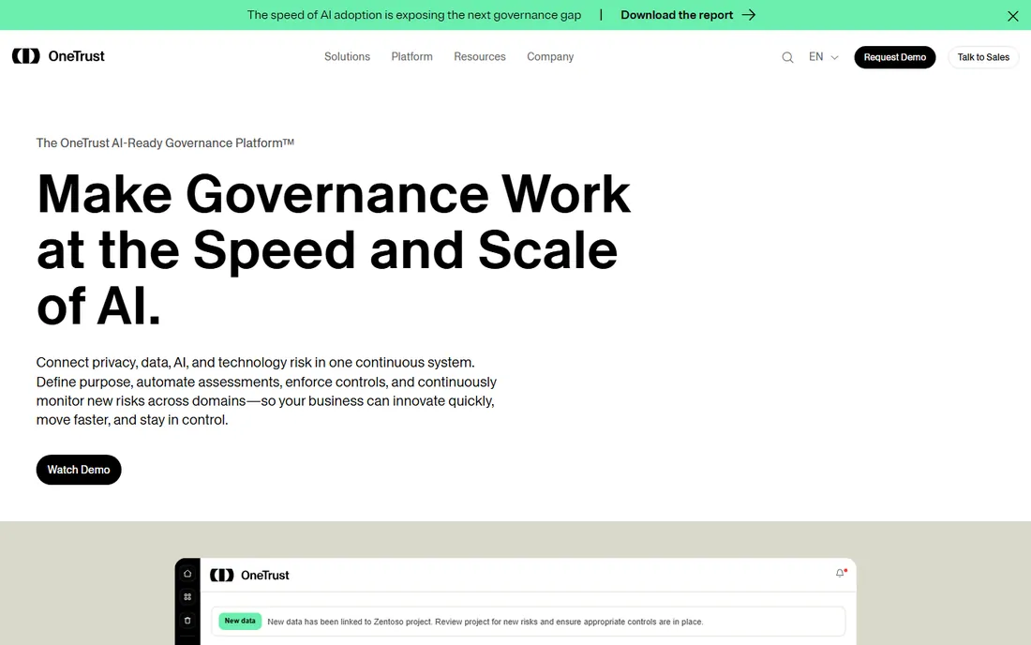Open the search magnifier icon
This screenshot has height=645, width=1031.
point(787,57)
